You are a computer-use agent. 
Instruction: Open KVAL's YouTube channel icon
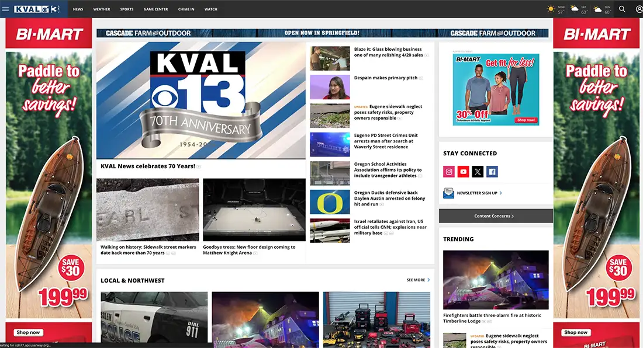coord(463,172)
